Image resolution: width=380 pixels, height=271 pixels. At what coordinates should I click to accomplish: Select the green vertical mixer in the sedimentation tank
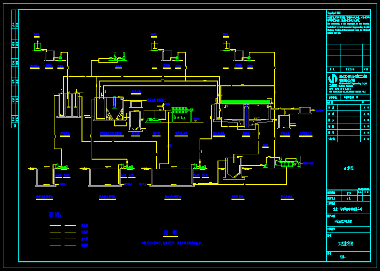point(114,102)
